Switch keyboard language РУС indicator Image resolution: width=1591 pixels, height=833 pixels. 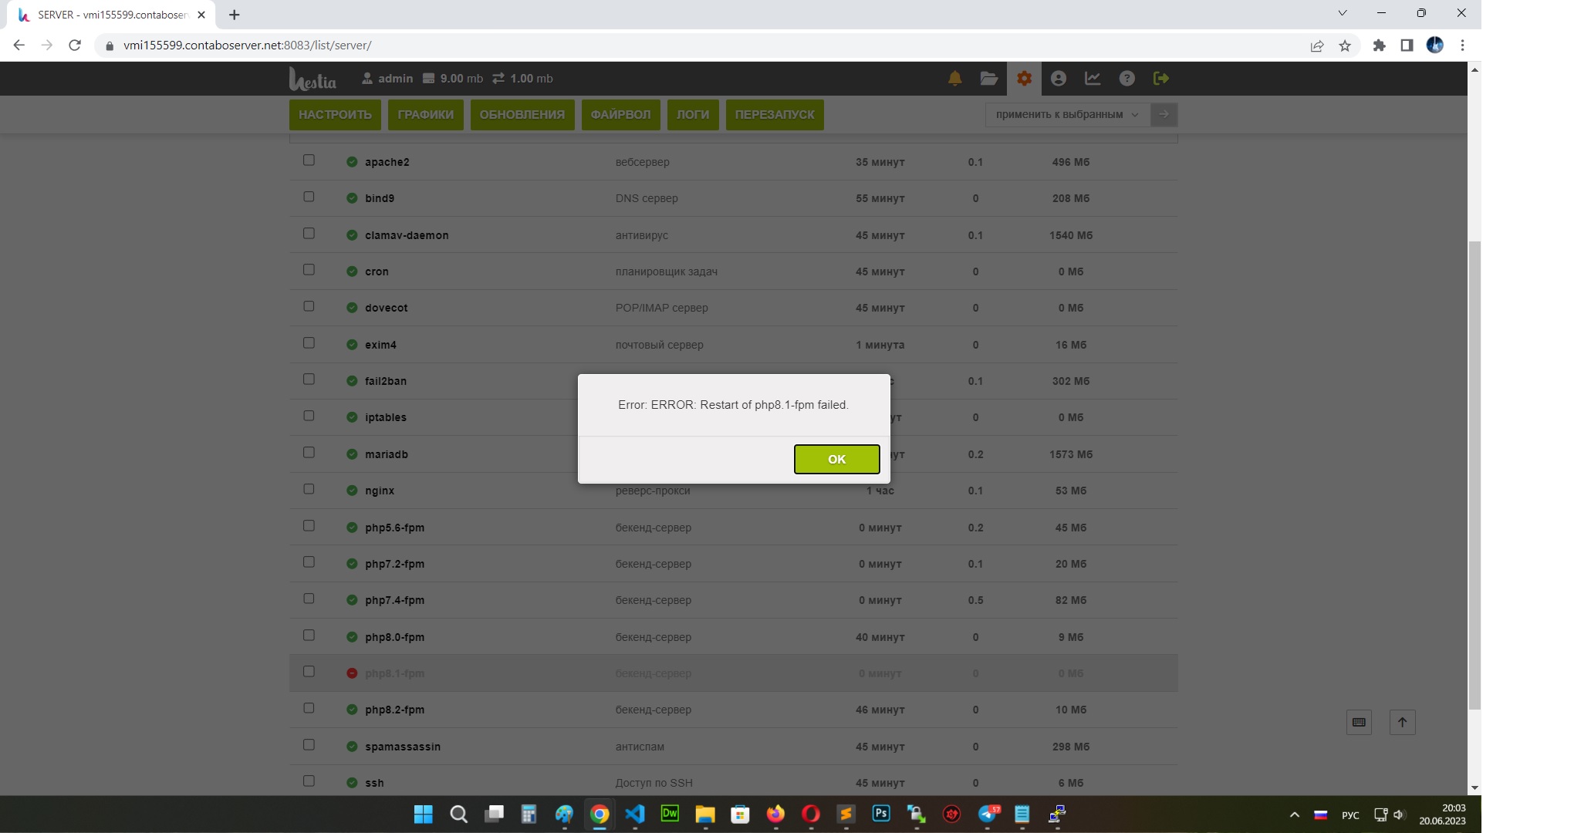[1350, 815]
